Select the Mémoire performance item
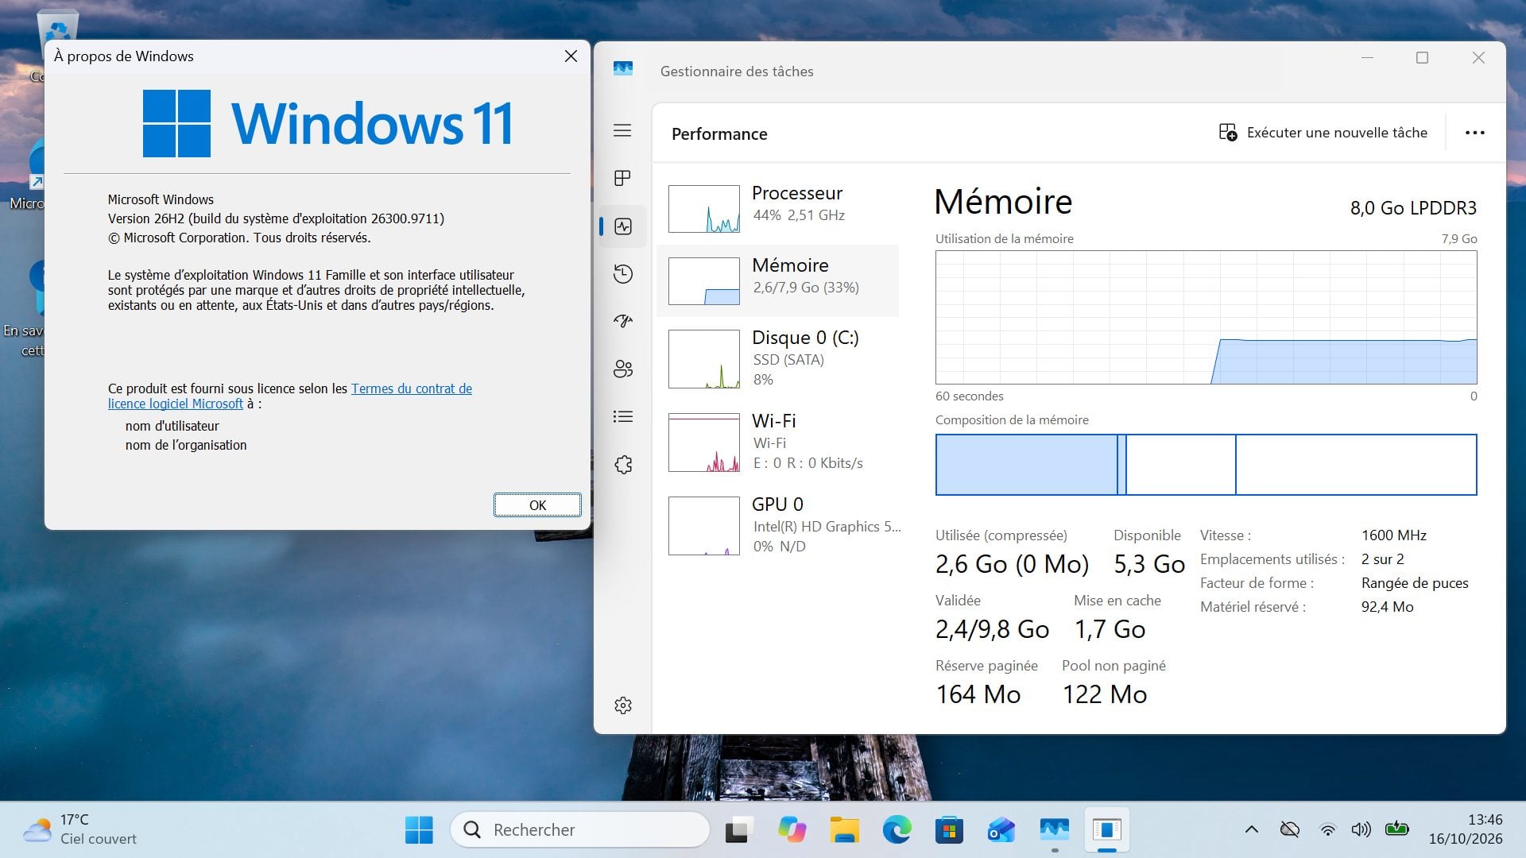 [778, 280]
